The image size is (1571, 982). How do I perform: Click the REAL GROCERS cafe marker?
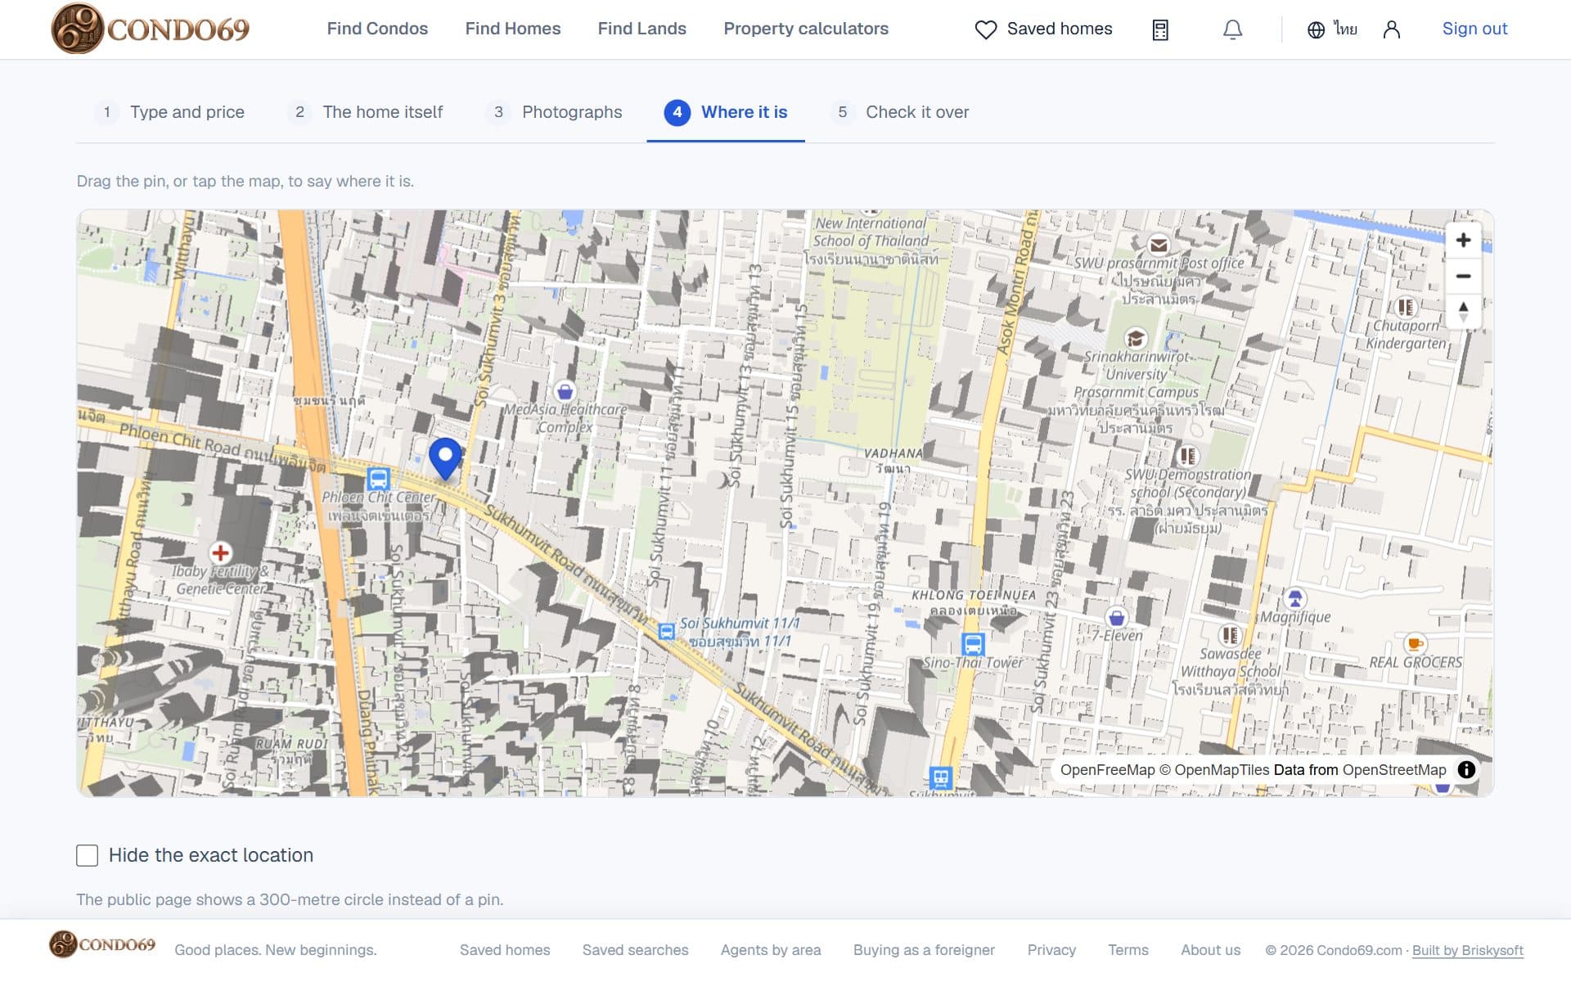click(x=1415, y=643)
